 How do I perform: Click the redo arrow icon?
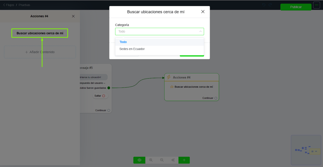(x=270, y=5)
